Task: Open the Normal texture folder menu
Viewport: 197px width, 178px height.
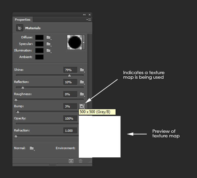Action: [x=32, y=148]
